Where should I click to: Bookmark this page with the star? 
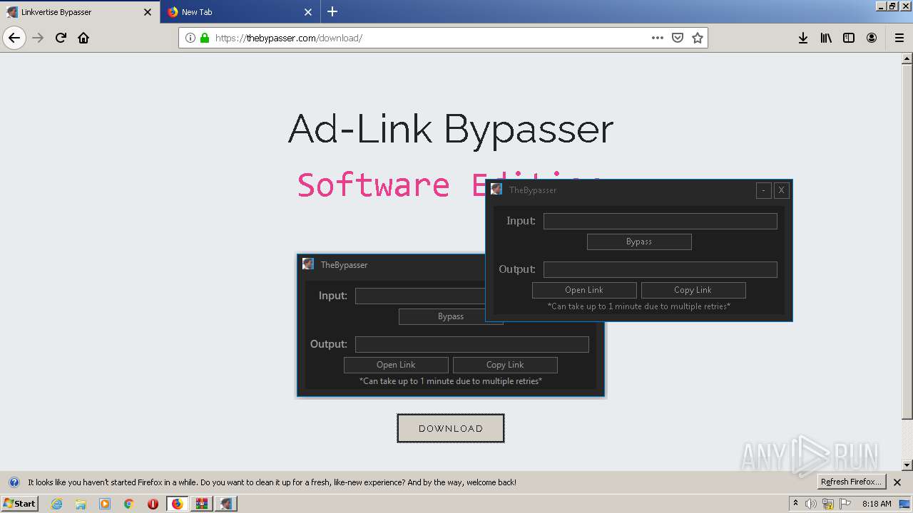[x=698, y=38]
